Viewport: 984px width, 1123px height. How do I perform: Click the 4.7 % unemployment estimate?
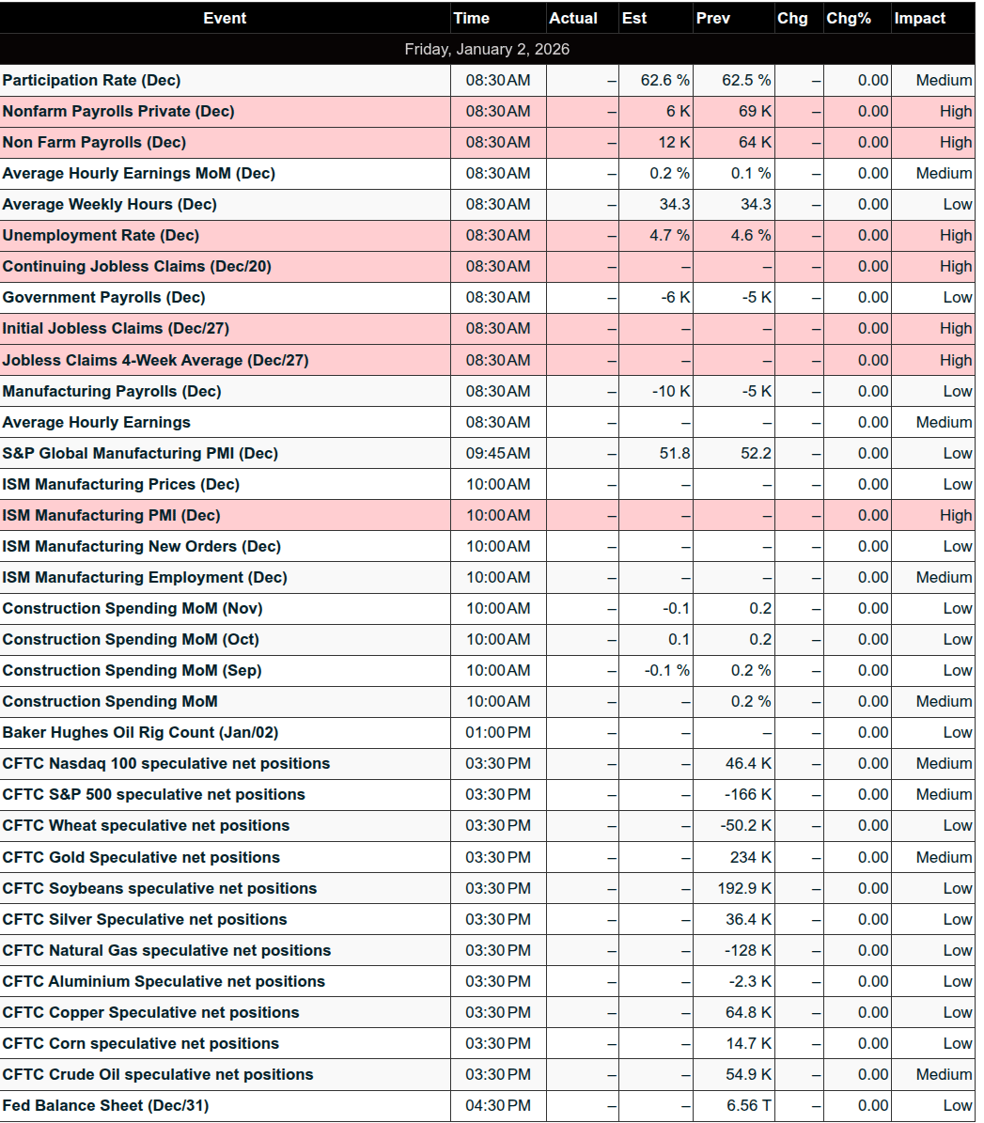point(669,235)
